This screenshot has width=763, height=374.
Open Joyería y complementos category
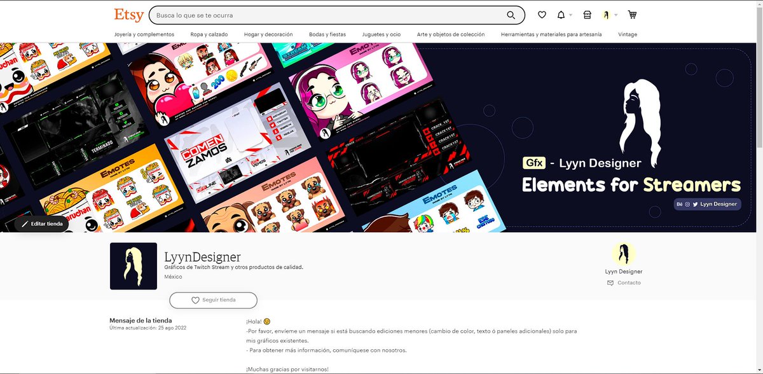pos(144,34)
